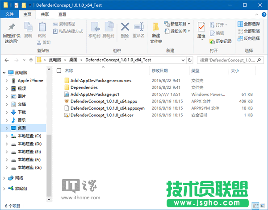
Task: Click navigation pane scrollbar down arrow
Action: pos(49,199)
